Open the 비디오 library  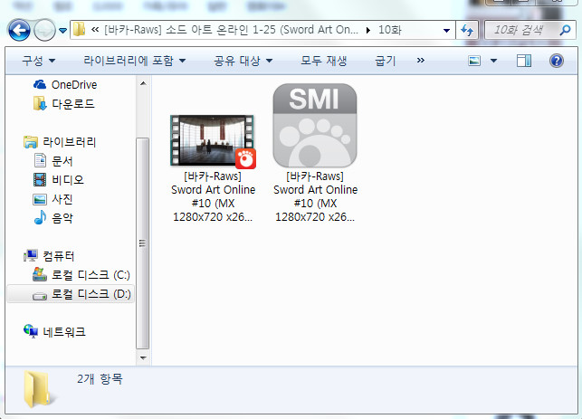click(68, 179)
